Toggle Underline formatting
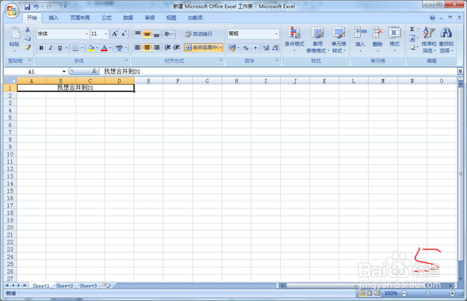 click(x=60, y=48)
